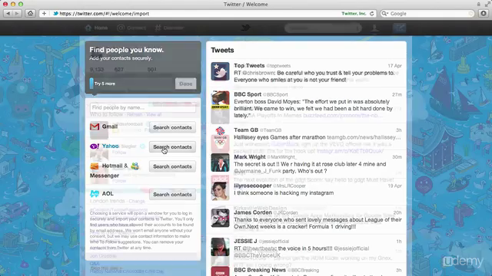Click the Twitter navbar search box
The width and height of the screenshot is (492, 276).
click(x=323, y=28)
